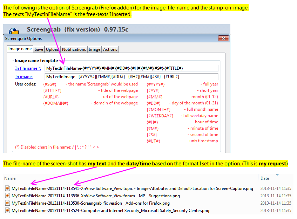Switch to the Image tab
Image resolution: width=297 pixels, height=219 pixels.
coord(94,49)
